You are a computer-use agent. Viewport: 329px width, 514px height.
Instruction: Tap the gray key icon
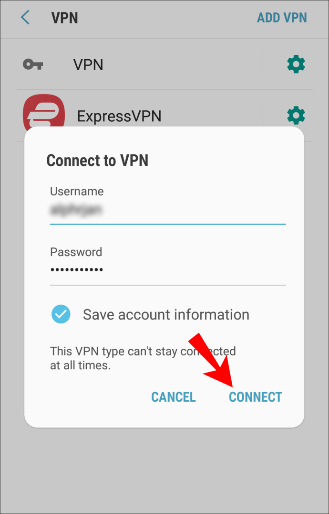point(33,64)
